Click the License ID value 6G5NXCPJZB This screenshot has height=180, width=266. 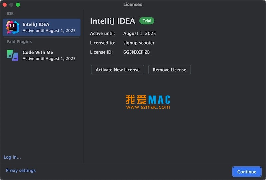click(x=136, y=52)
